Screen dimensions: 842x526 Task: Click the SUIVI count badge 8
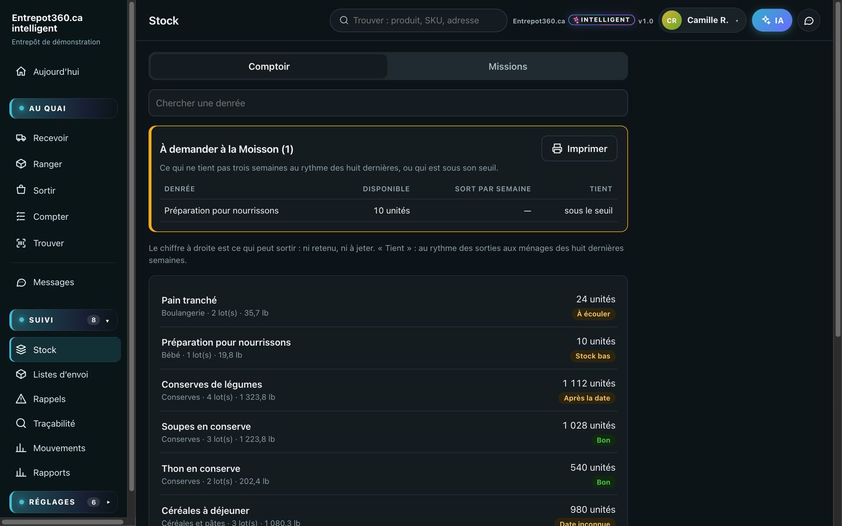click(x=93, y=320)
